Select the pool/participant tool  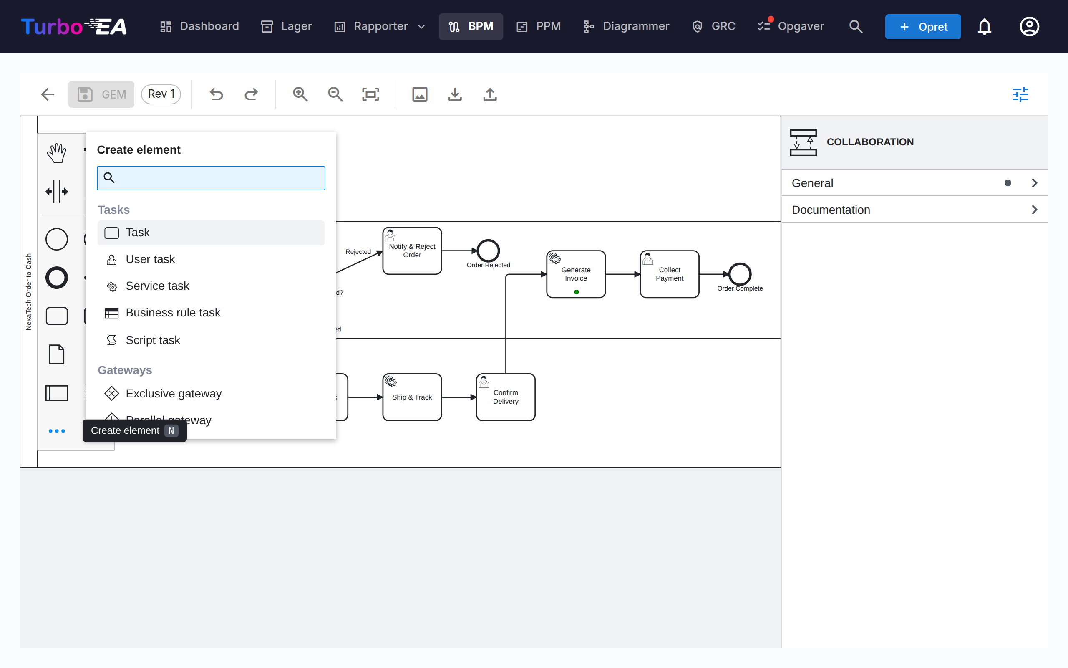pos(56,393)
